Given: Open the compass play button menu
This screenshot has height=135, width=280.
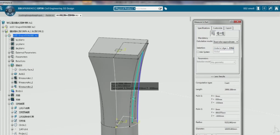Looking at the screenshot, I should pyautogui.click(x=10, y=11).
